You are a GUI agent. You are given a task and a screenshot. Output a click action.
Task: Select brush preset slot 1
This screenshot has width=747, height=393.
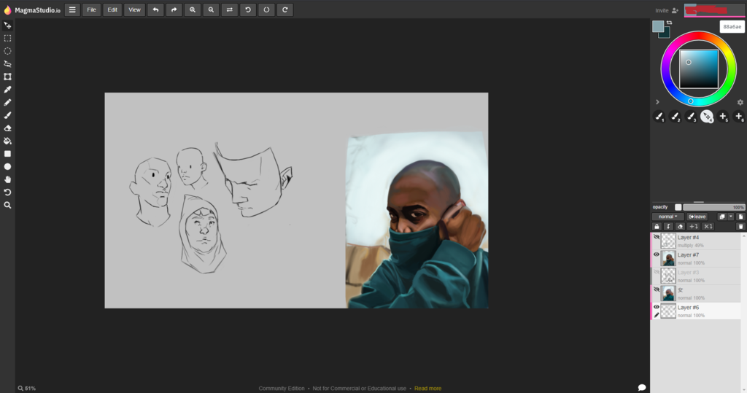(x=659, y=116)
